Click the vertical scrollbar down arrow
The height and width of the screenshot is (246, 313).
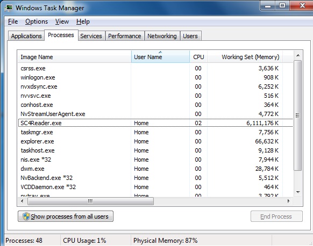[x=298, y=192]
